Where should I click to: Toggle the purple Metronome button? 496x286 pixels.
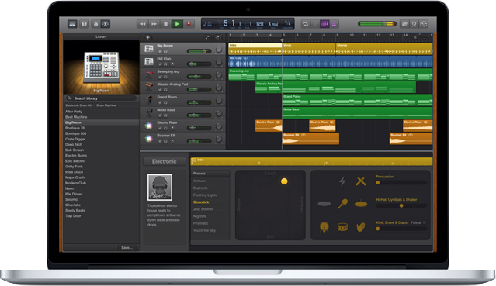point(334,24)
